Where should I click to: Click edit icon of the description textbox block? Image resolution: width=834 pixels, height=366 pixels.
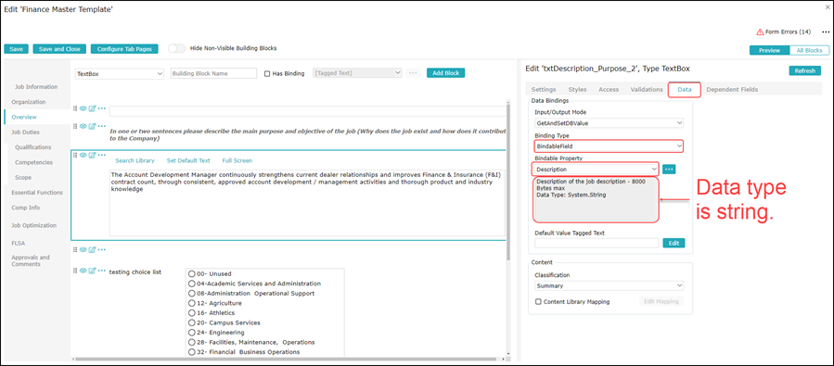[92, 155]
